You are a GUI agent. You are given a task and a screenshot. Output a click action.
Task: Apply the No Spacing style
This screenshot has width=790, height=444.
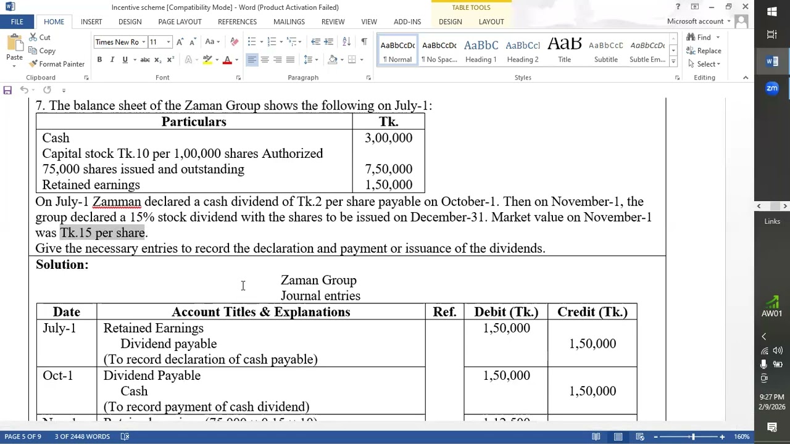point(439,50)
